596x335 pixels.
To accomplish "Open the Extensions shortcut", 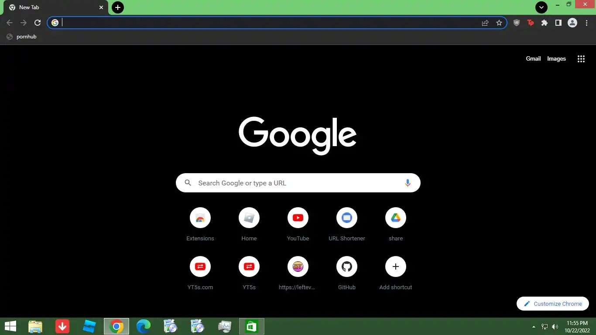I will [200, 224].
